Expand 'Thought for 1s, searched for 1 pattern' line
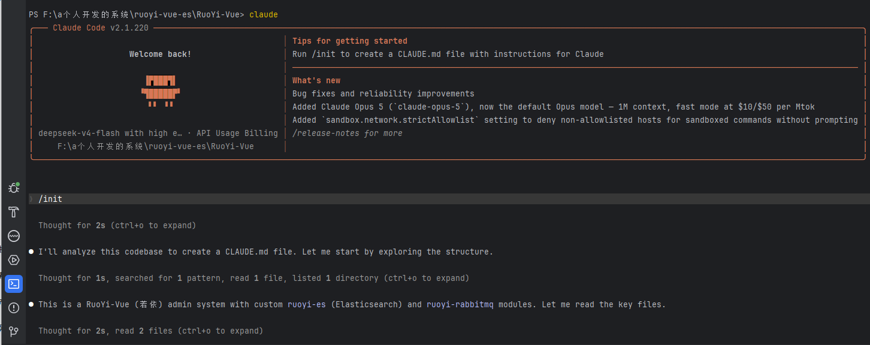 pyautogui.click(x=253, y=279)
